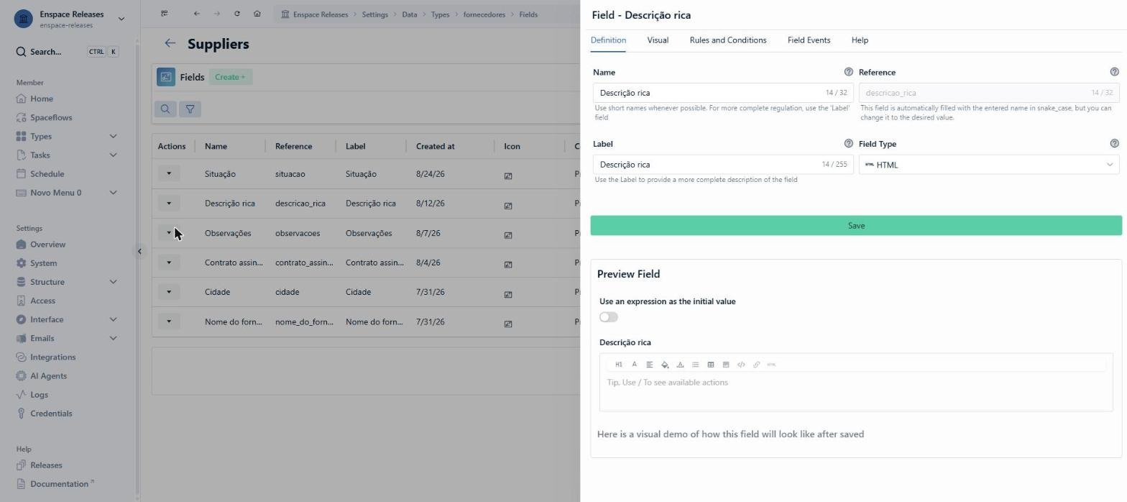Expand the Structure settings menu
This screenshot has width=1127, height=502.
tap(113, 282)
